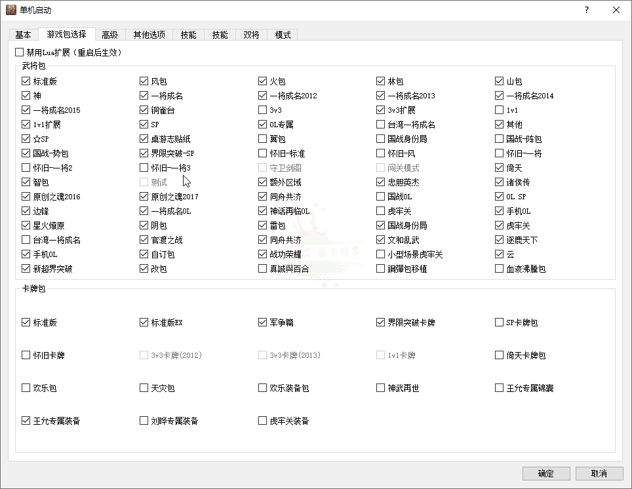
Task: Uncheck the 军争篇 card pack
Action: (263, 323)
